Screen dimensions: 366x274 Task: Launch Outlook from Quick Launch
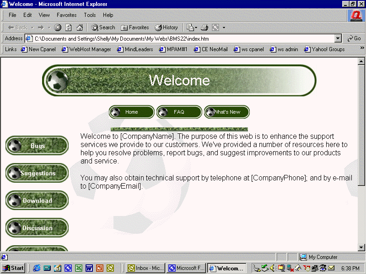pos(110,268)
